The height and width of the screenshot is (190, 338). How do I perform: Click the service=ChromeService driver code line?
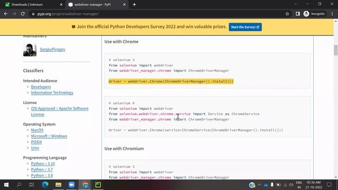[x=196, y=130]
